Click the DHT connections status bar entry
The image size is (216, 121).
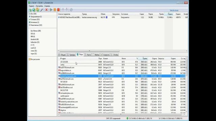[113, 118]
